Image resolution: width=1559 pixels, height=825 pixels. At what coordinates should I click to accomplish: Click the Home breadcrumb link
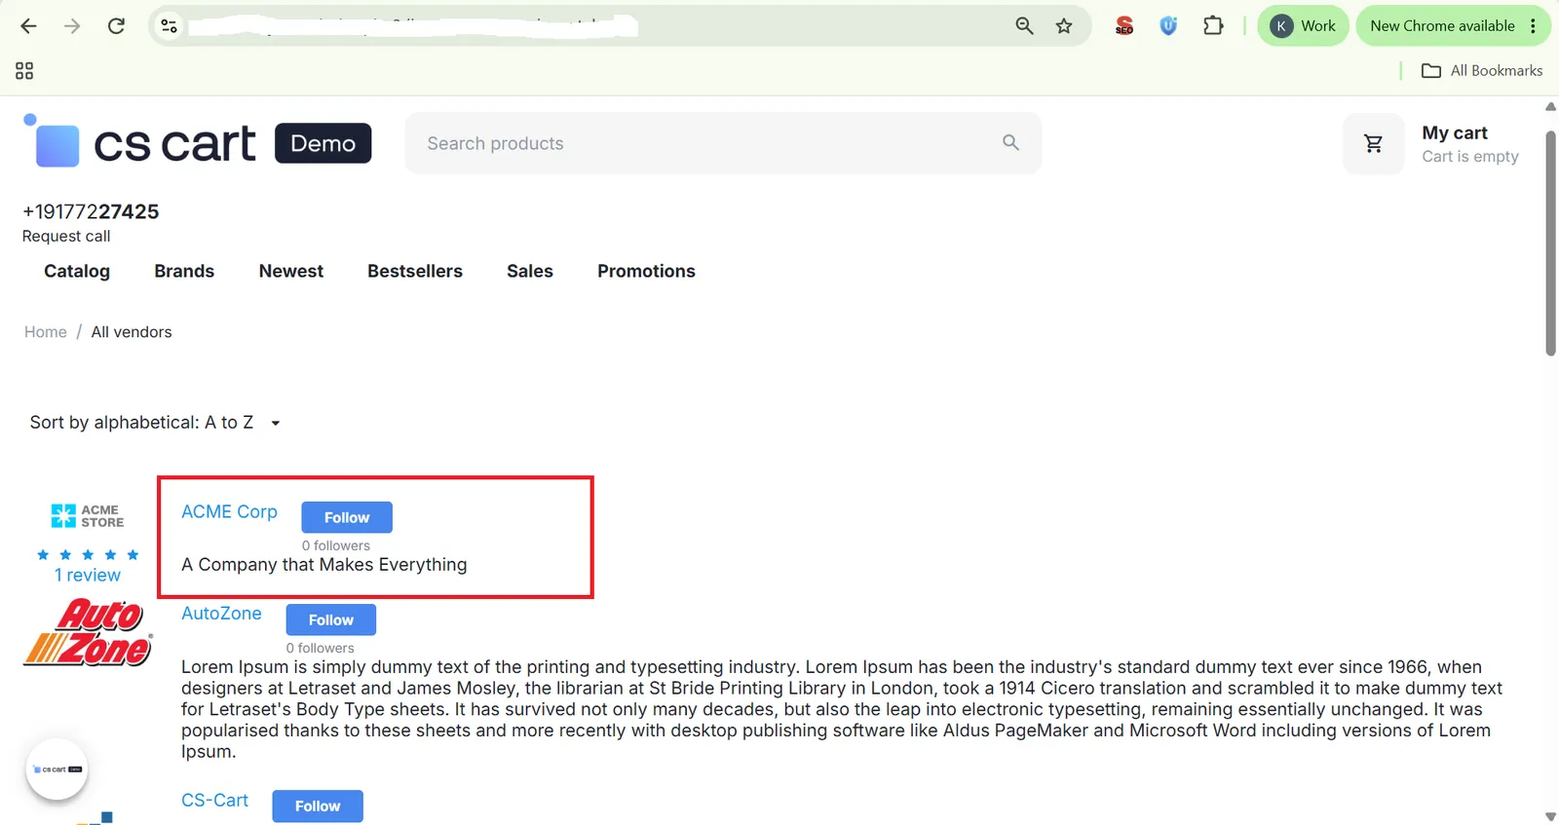coord(46,332)
